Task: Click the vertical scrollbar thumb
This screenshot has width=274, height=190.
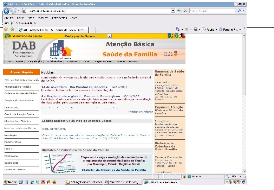Action: point(244,66)
